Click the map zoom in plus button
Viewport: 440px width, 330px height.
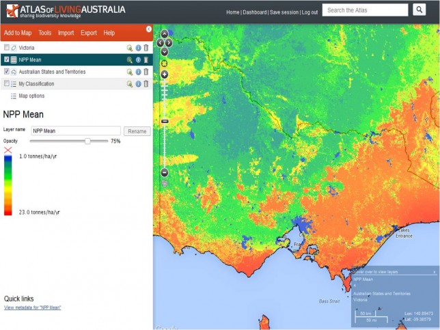[x=164, y=73]
